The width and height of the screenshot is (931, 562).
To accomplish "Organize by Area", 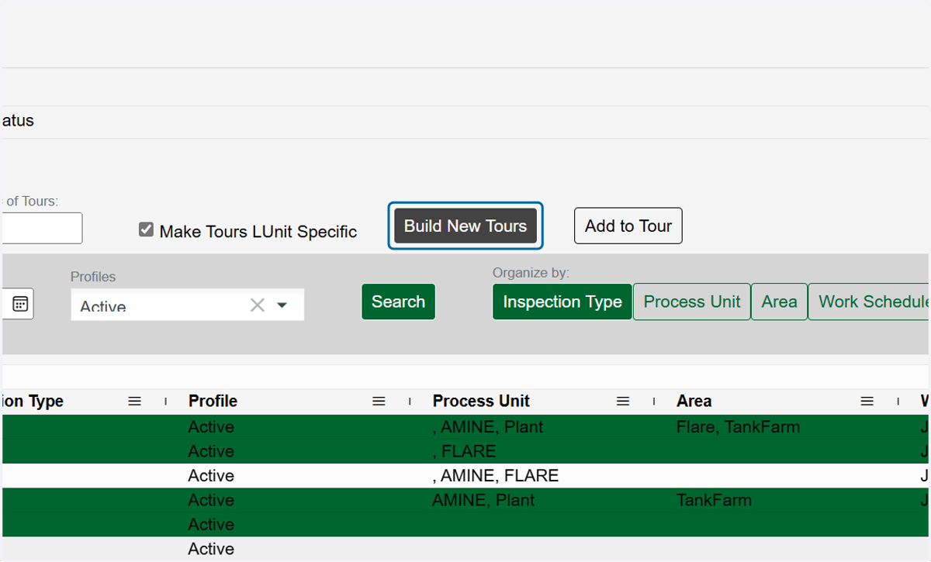I will click(x=779, y=302).
